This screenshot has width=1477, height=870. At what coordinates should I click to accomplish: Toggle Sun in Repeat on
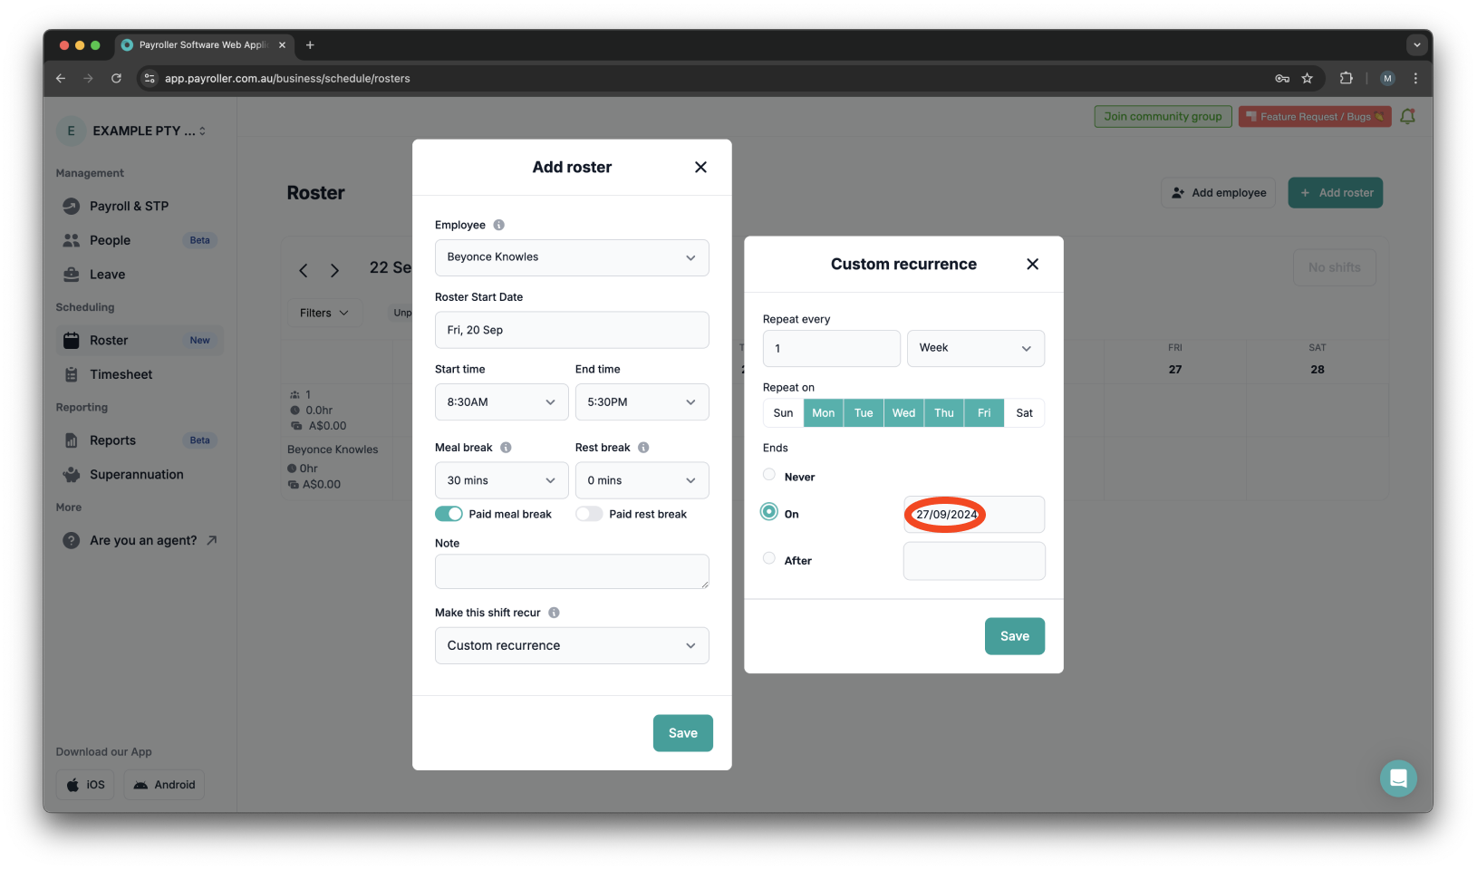coord(783,413)
